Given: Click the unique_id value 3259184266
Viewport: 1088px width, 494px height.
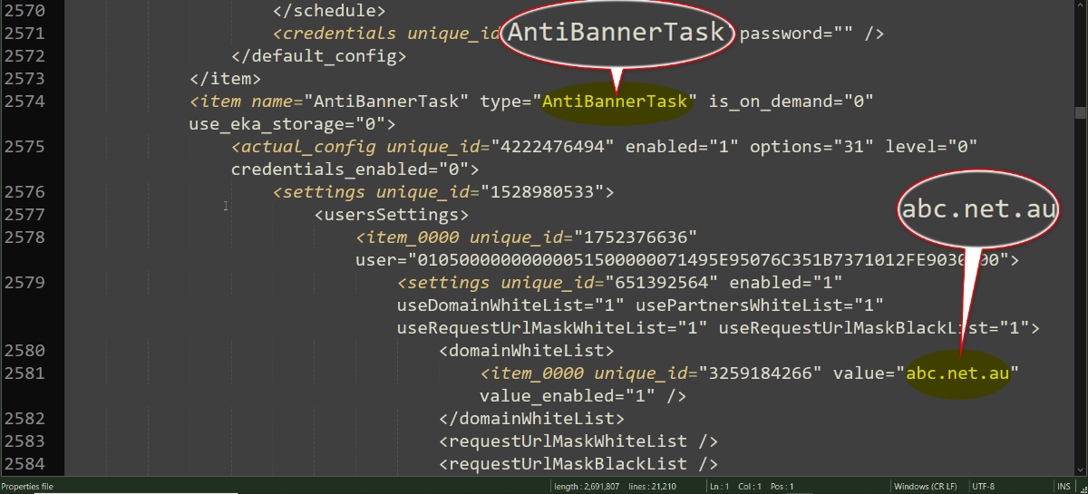Looking at the screenshot, I should (758, 373).
